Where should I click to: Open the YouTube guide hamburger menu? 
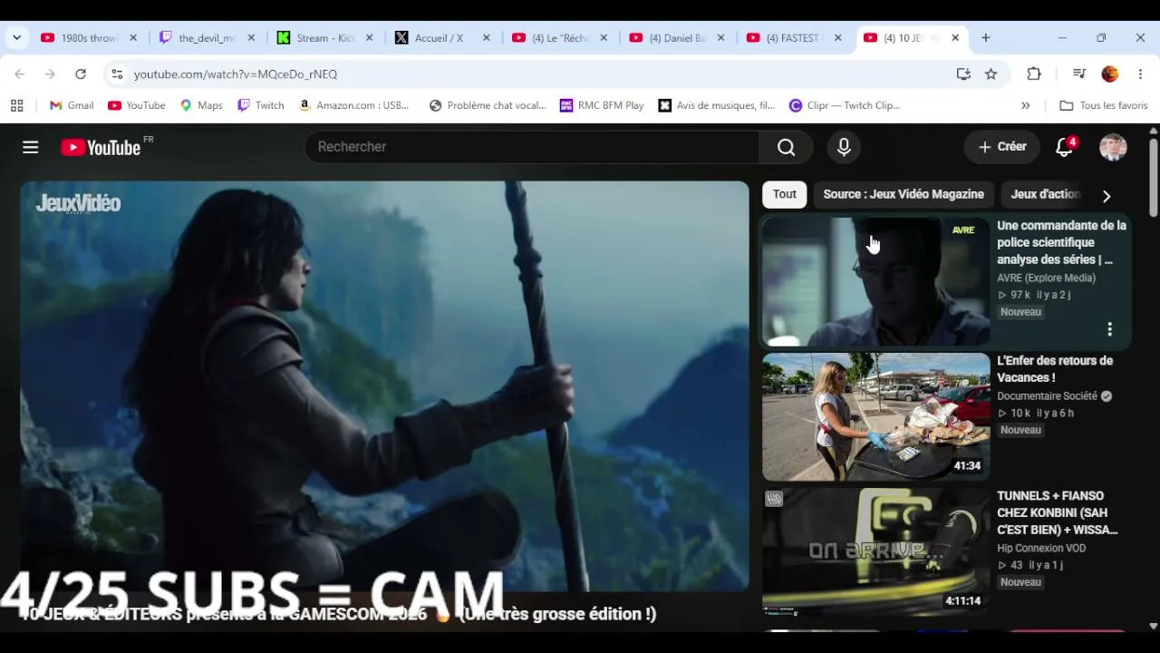tap(31, 147)
